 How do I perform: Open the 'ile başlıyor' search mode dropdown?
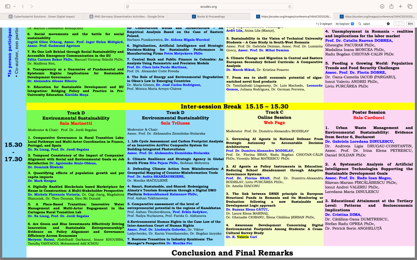click(344, 24)
